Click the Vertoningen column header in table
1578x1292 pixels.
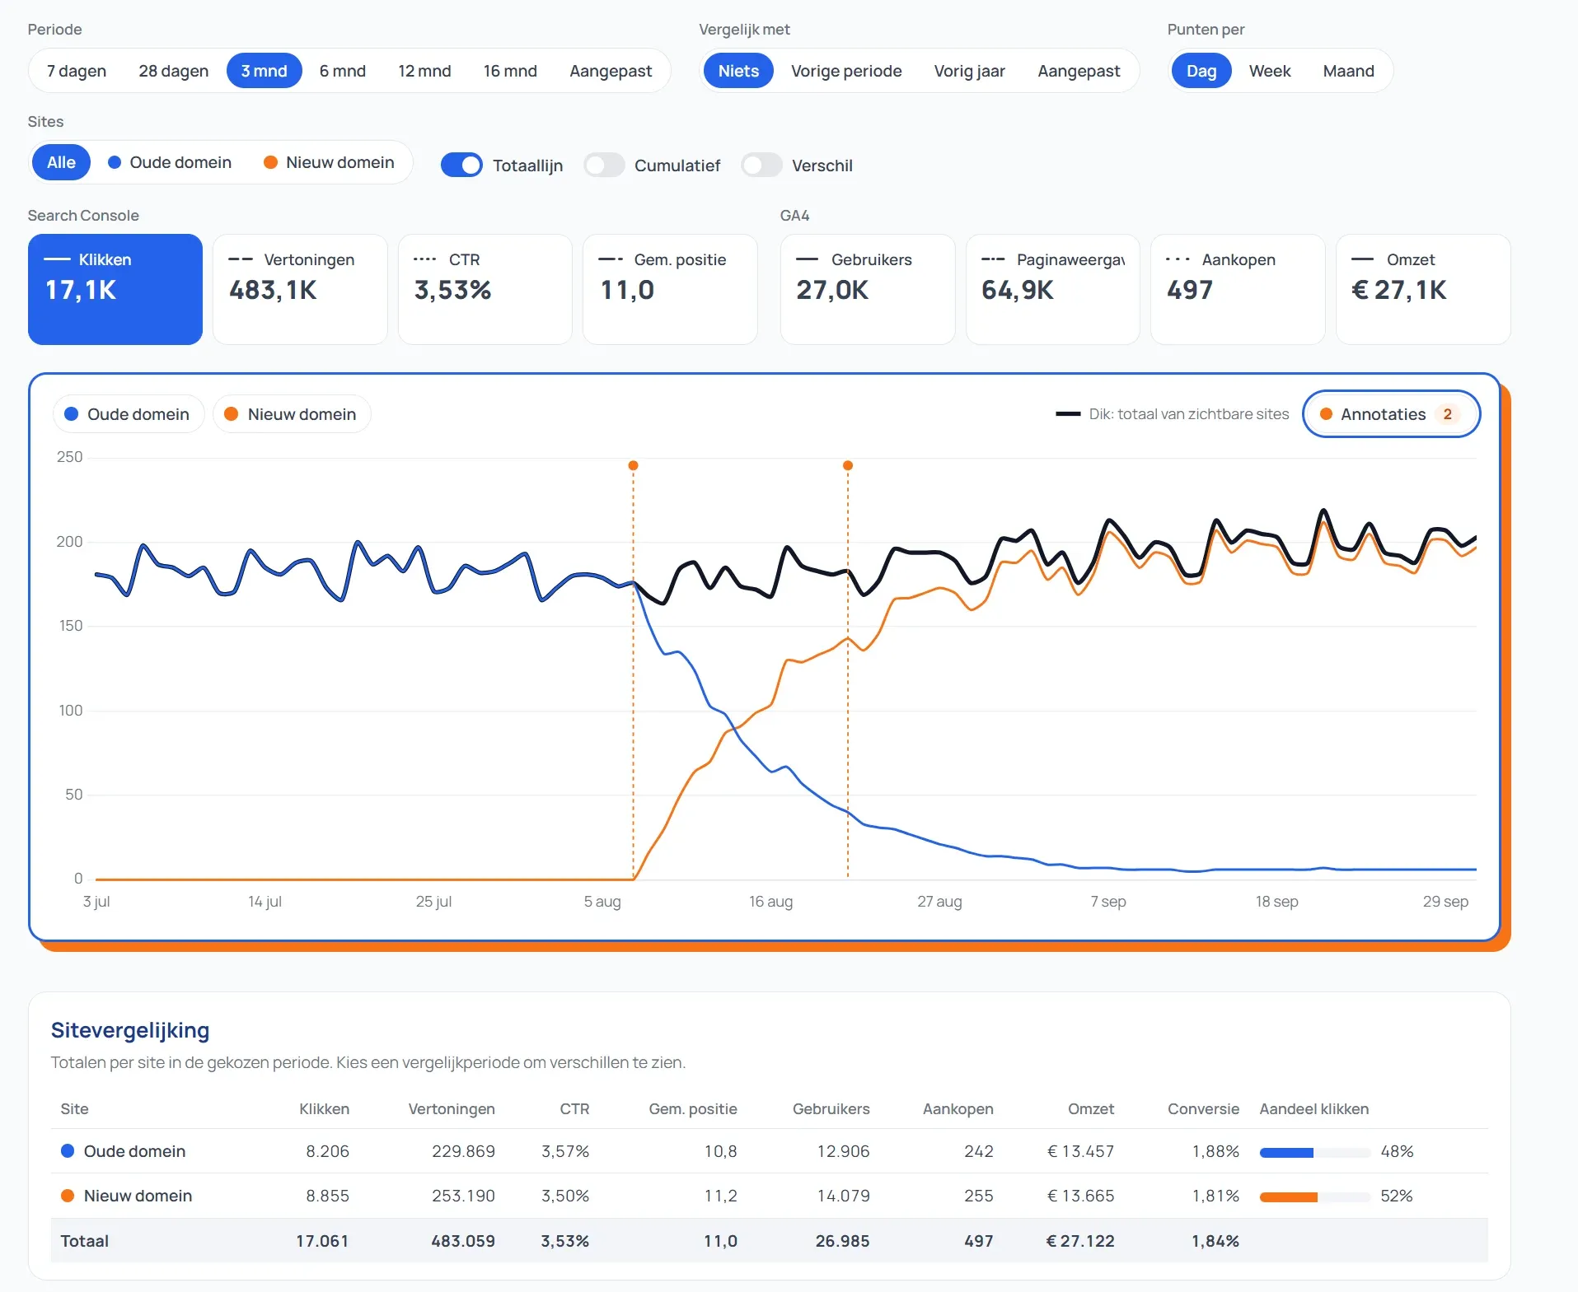(x=452, y=1109)
